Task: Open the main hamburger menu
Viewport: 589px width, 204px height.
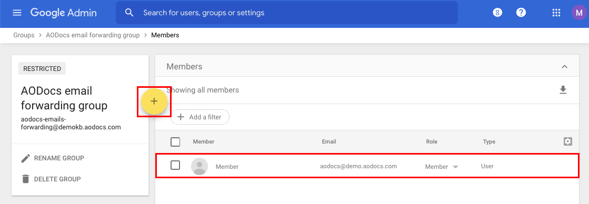Action: tap(17, 13)
